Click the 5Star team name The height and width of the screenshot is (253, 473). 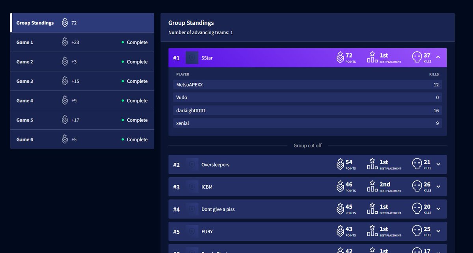pos(208,58)
